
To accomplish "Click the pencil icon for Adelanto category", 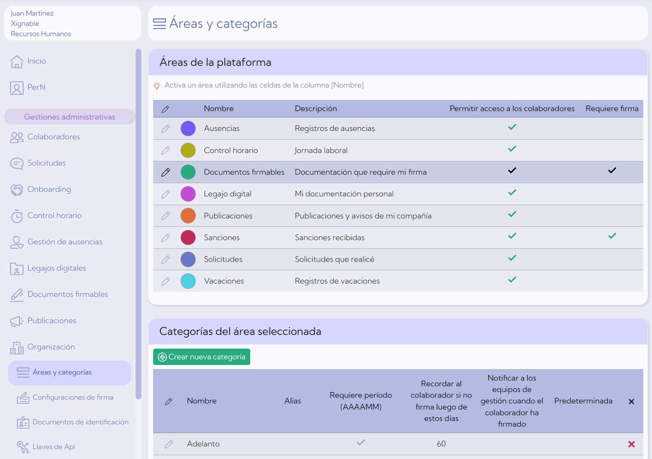I will [169, 444].
